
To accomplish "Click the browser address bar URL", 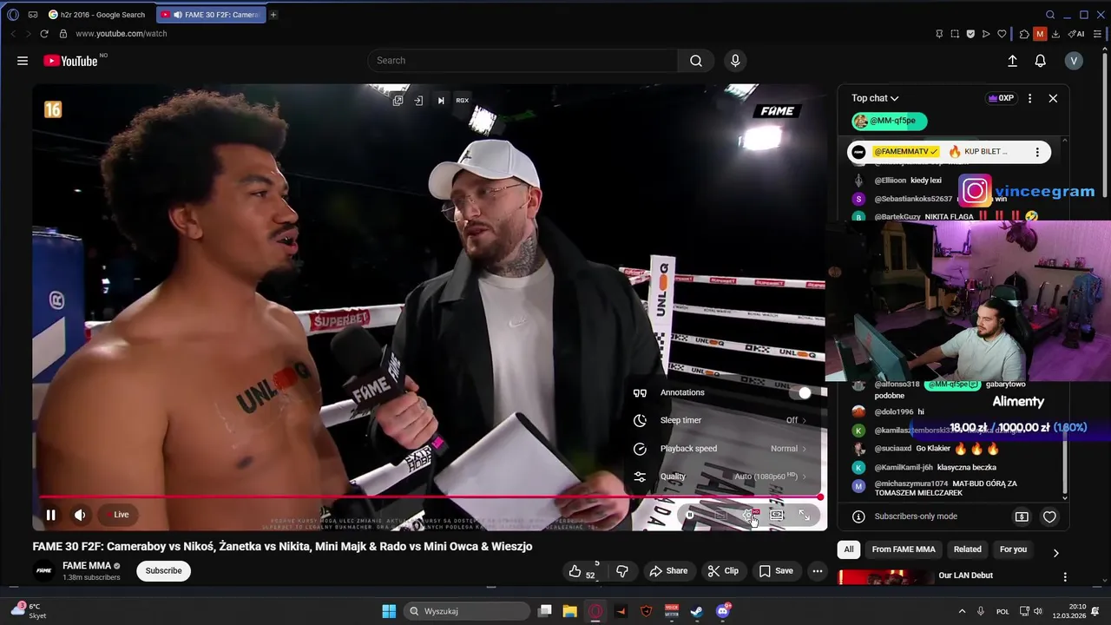I will pyautogui.click(x=121, y=34).
